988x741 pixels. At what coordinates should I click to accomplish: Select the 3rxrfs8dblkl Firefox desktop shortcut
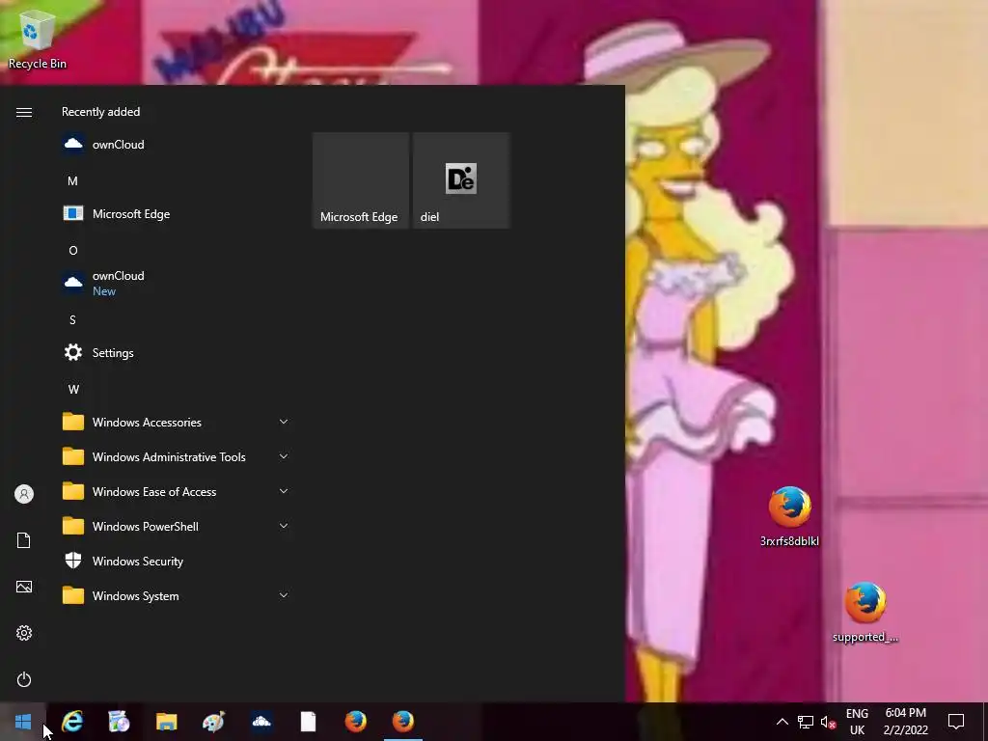pyautogui.click(x=789, y=516)
